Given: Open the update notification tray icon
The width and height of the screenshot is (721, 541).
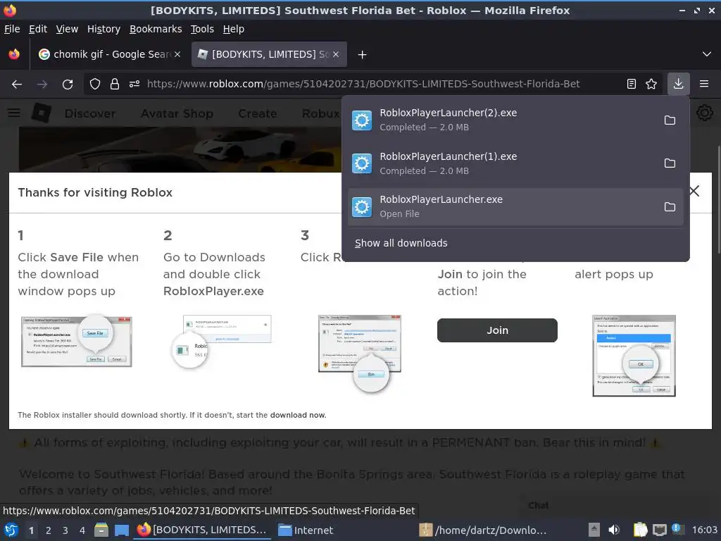Looking at the screenshot, I should (x=677, y=529).
